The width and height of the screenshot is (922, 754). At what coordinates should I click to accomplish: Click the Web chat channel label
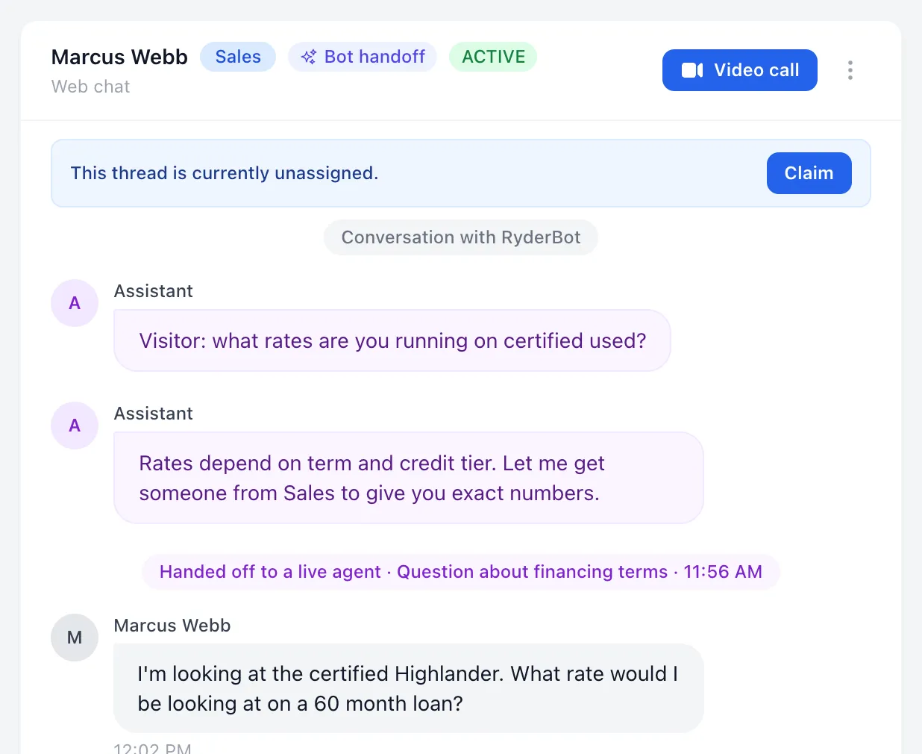(x=90, y=87)
